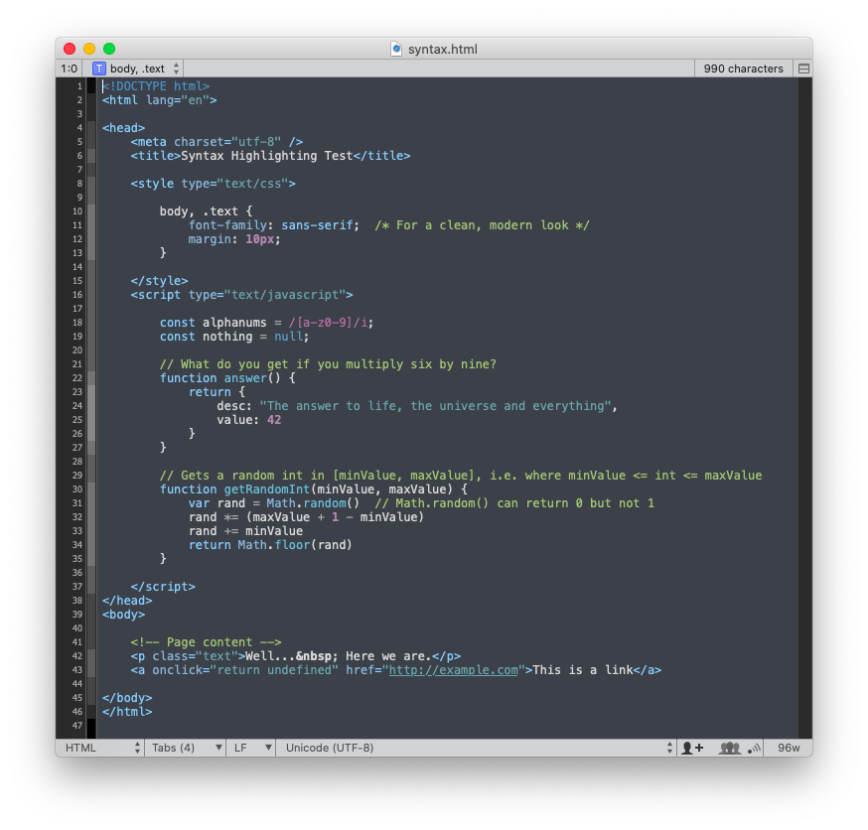Image resolution: width=868 pixels, height=830 pixels.
Task: Click line number 1 in the gutter
Action: click(79, 86)
